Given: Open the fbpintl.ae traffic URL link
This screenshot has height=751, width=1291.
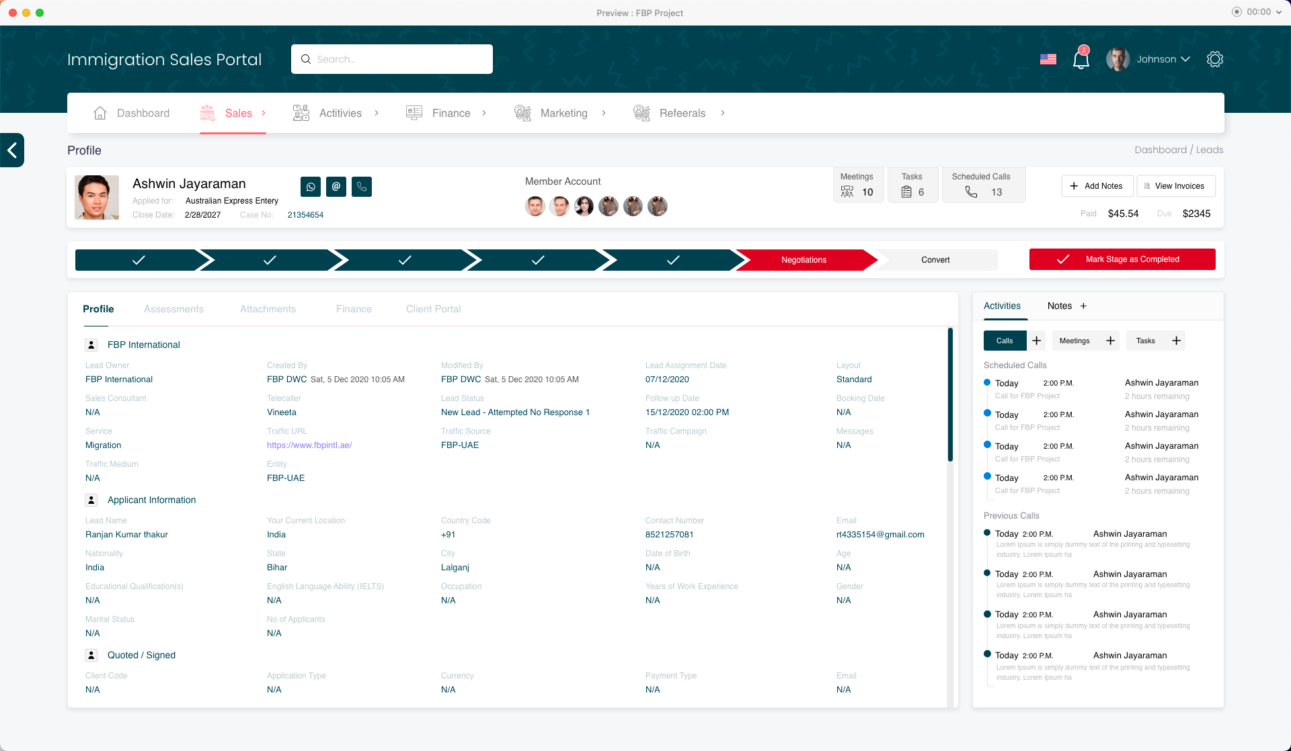Looking at the screenshot, I should coord(309,445).
